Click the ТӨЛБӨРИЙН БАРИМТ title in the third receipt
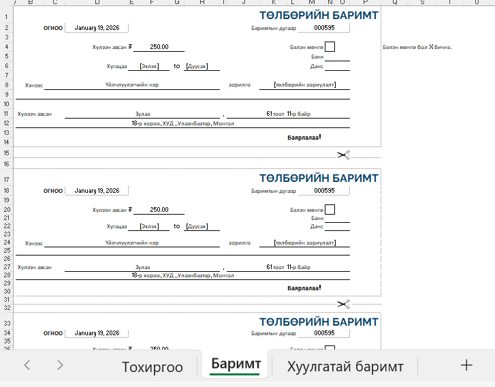495x387 pixels. 319,321
